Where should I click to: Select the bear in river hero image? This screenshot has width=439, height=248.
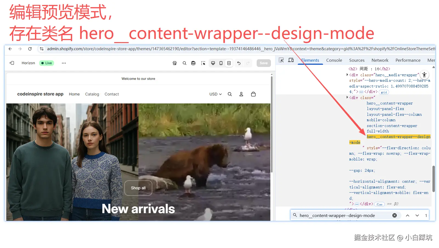(204, 162)
